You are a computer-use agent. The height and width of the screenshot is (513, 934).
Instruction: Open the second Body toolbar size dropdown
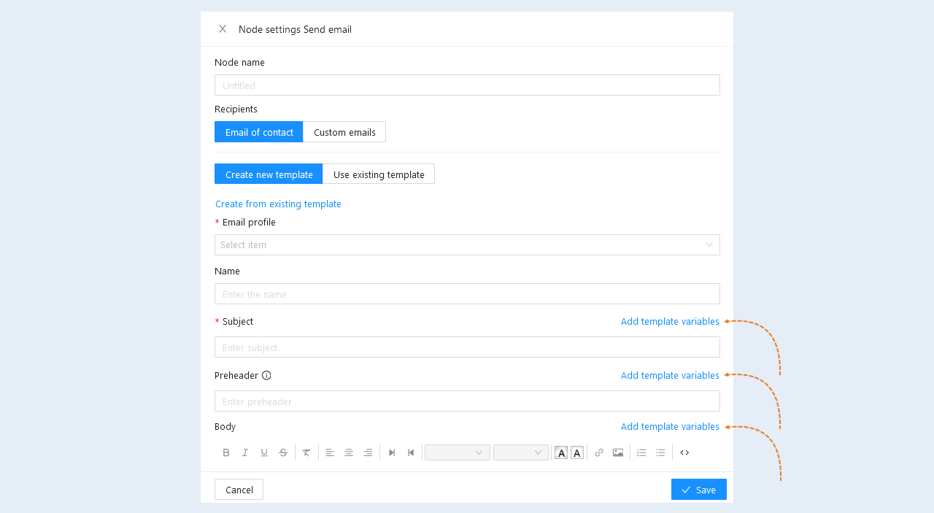pos(521,452)
